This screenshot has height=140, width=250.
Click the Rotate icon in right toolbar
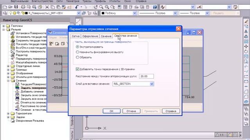[246, 51]
